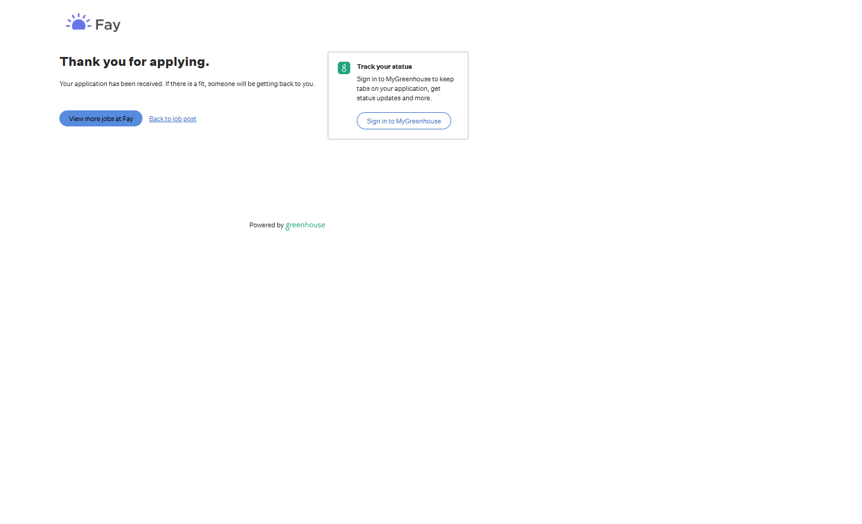Click the "someone will be getting back to you" text
Image resolution: width=862 pixels, height=524 pixels.
261,84
